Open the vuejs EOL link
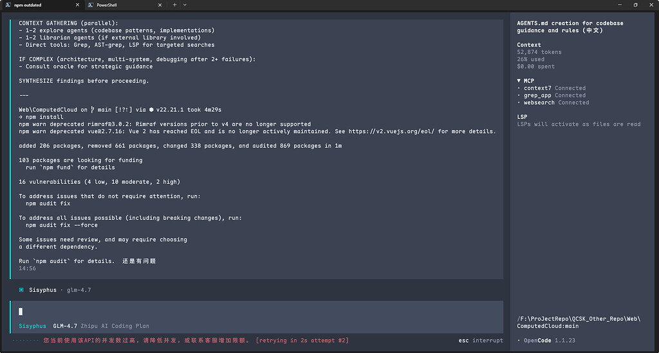659x353 pixels. coord(391,131)
